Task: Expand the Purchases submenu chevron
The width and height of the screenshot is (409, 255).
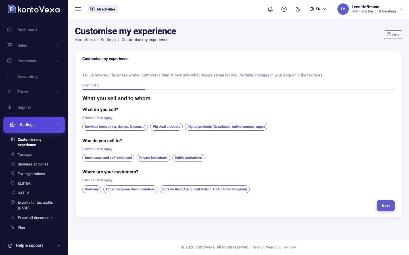Action: pos(58,61)
